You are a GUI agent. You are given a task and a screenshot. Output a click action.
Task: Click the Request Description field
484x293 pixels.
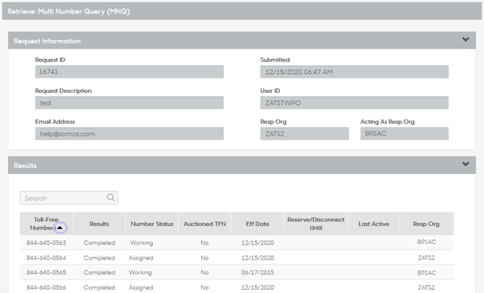(x=129, y=102)
